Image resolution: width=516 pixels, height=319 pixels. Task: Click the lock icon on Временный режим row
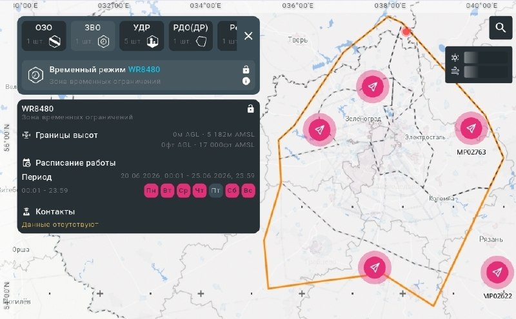(x=246, y=70)
